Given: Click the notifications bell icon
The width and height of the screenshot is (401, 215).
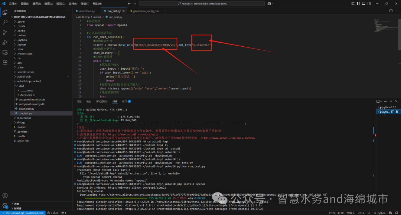Looking at the screenshot, I should point(397,213).
